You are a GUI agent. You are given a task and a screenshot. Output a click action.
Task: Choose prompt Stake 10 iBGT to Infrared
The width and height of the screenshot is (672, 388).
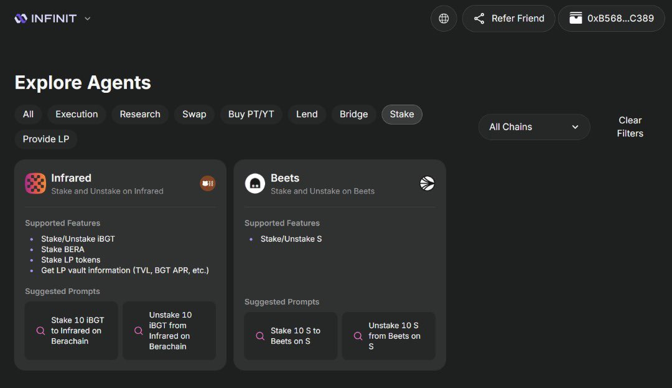point(71,331)
